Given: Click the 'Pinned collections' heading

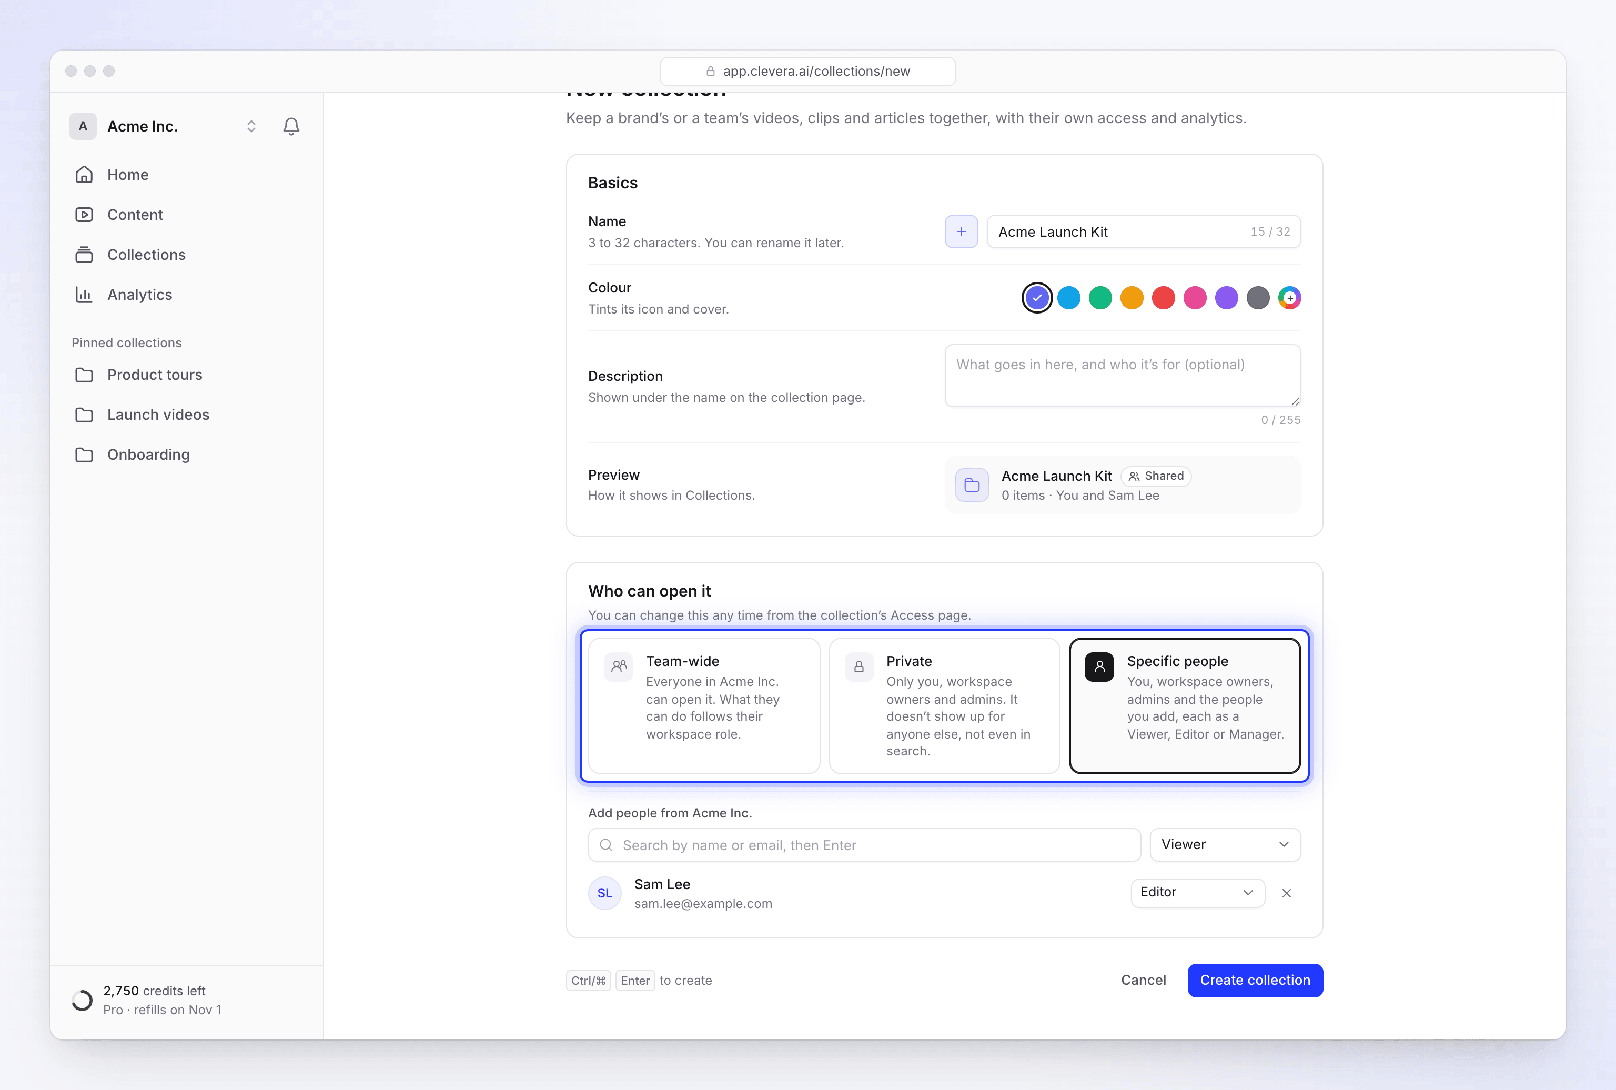Looking at the screenshot, I should click(126, 342).
